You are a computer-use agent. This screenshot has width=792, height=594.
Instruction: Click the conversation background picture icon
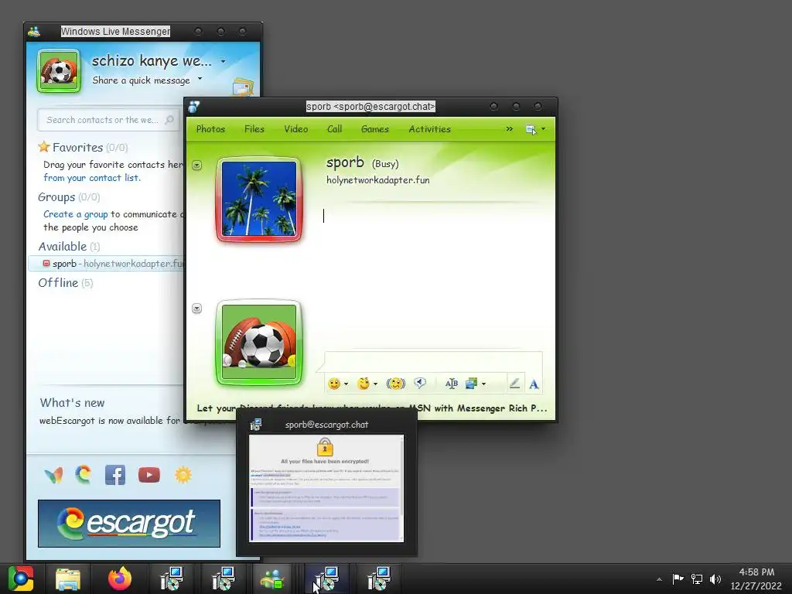click(471, 384)
